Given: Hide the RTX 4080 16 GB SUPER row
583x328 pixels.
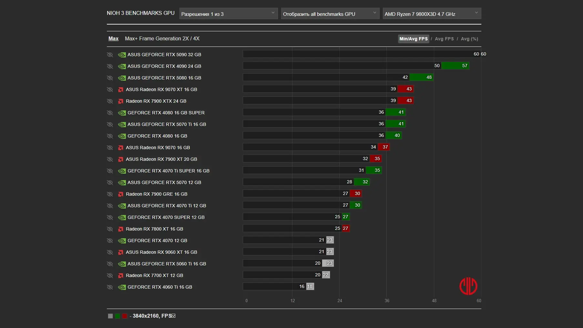Looking at the screenshot, I should click(x=110, y=113).
